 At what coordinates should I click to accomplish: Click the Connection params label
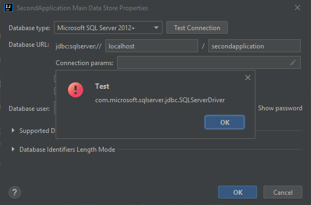coord(84,63)
